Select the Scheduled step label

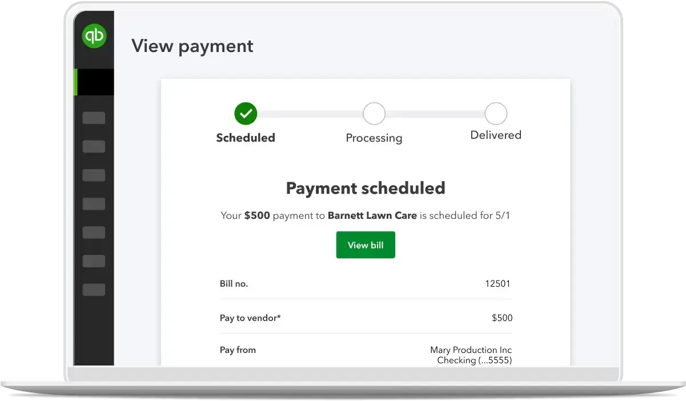click(x=246, y=138)
